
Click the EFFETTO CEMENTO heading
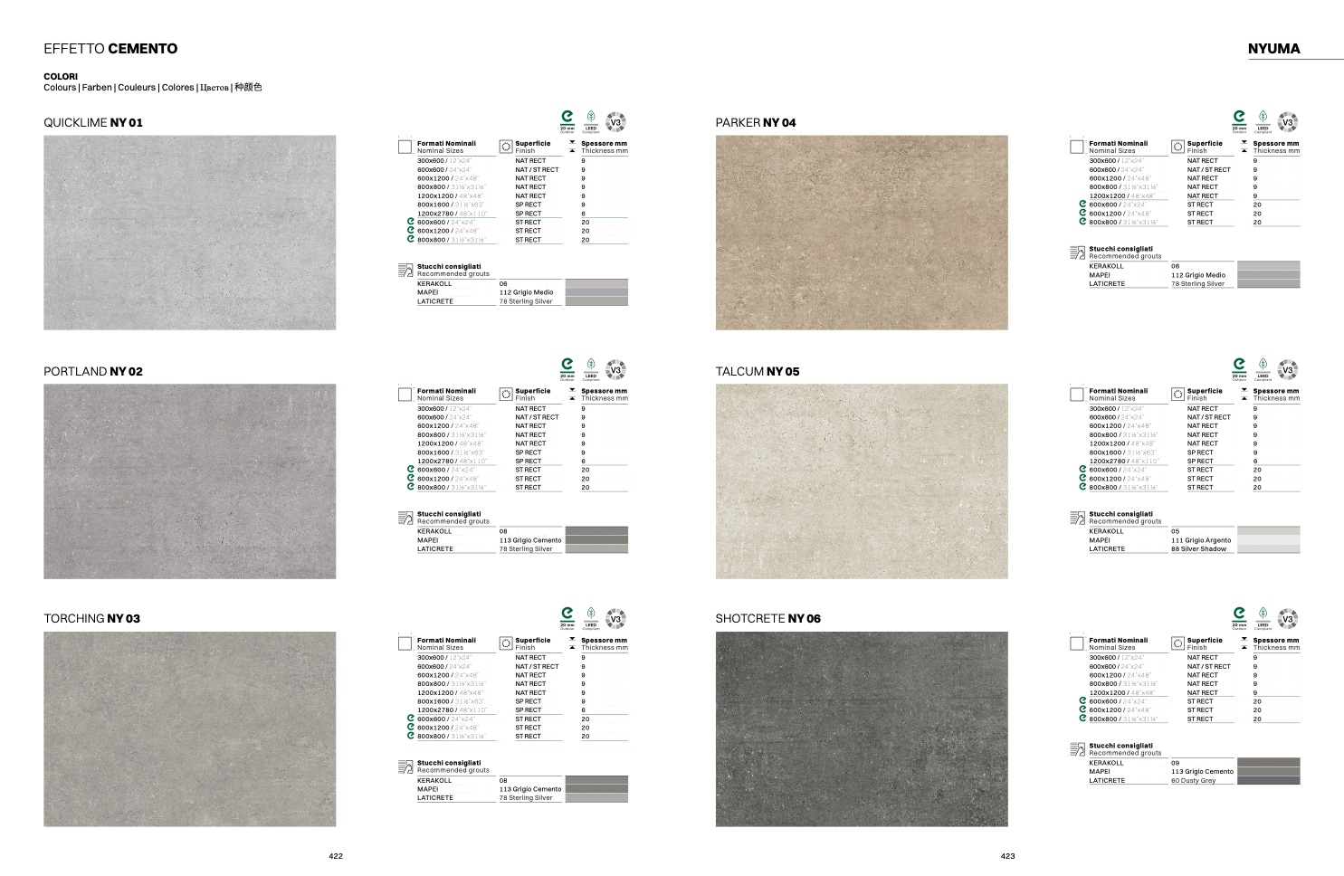click(110, 49)
